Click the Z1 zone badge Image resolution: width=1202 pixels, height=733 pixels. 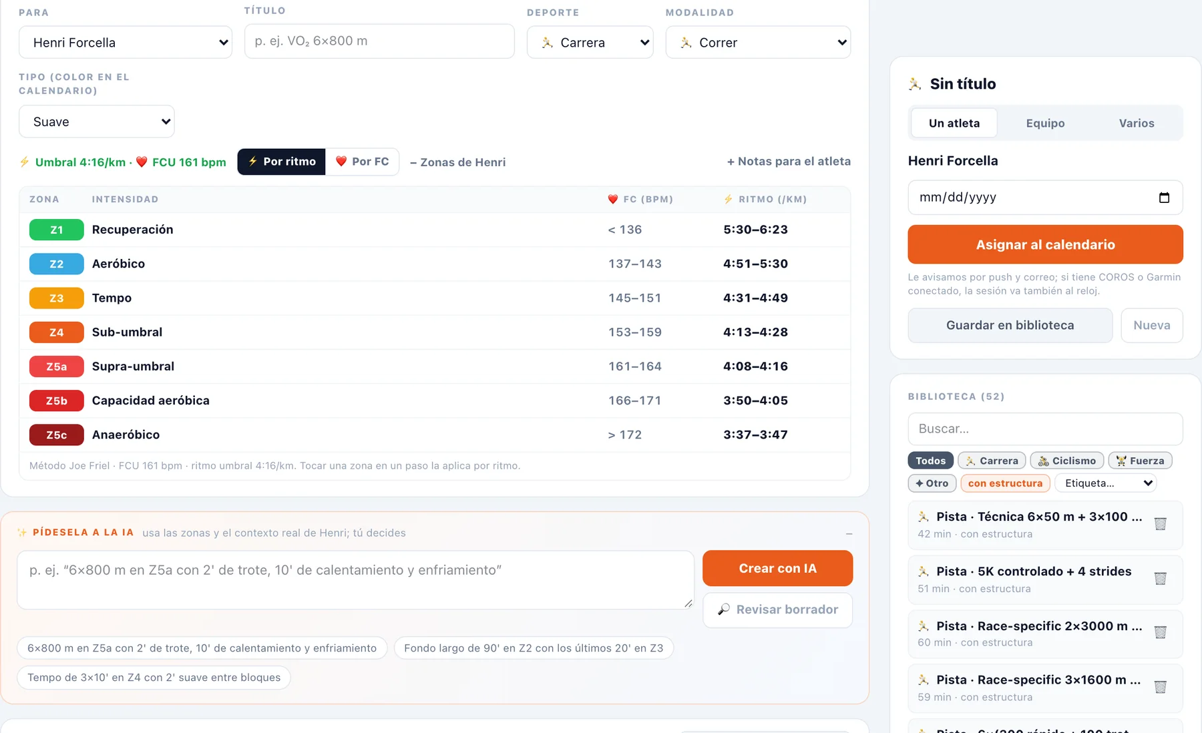tap(57, 230)
